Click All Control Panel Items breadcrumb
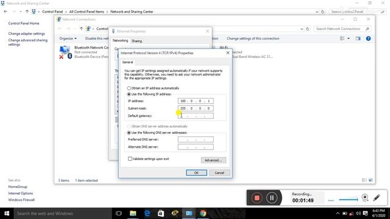Image resolution: width=390 pixels, height=219 pixels. [87, 12]
